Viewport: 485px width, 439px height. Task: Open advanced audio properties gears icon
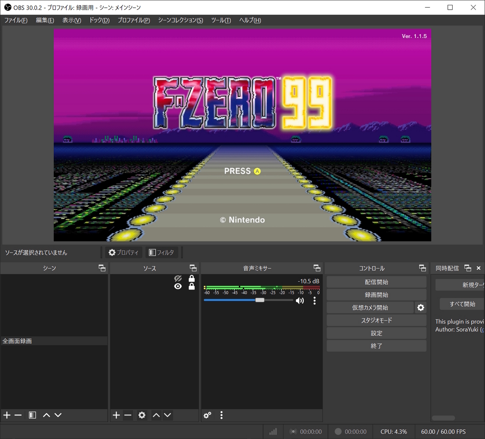tap(207, 415)
